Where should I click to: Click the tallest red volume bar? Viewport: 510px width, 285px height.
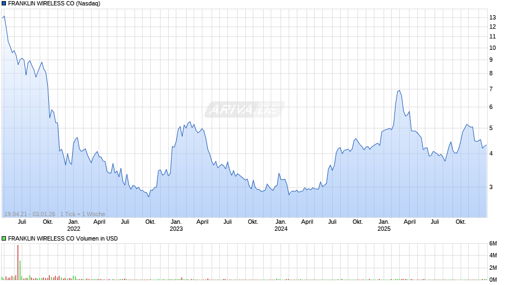point(18,262)
